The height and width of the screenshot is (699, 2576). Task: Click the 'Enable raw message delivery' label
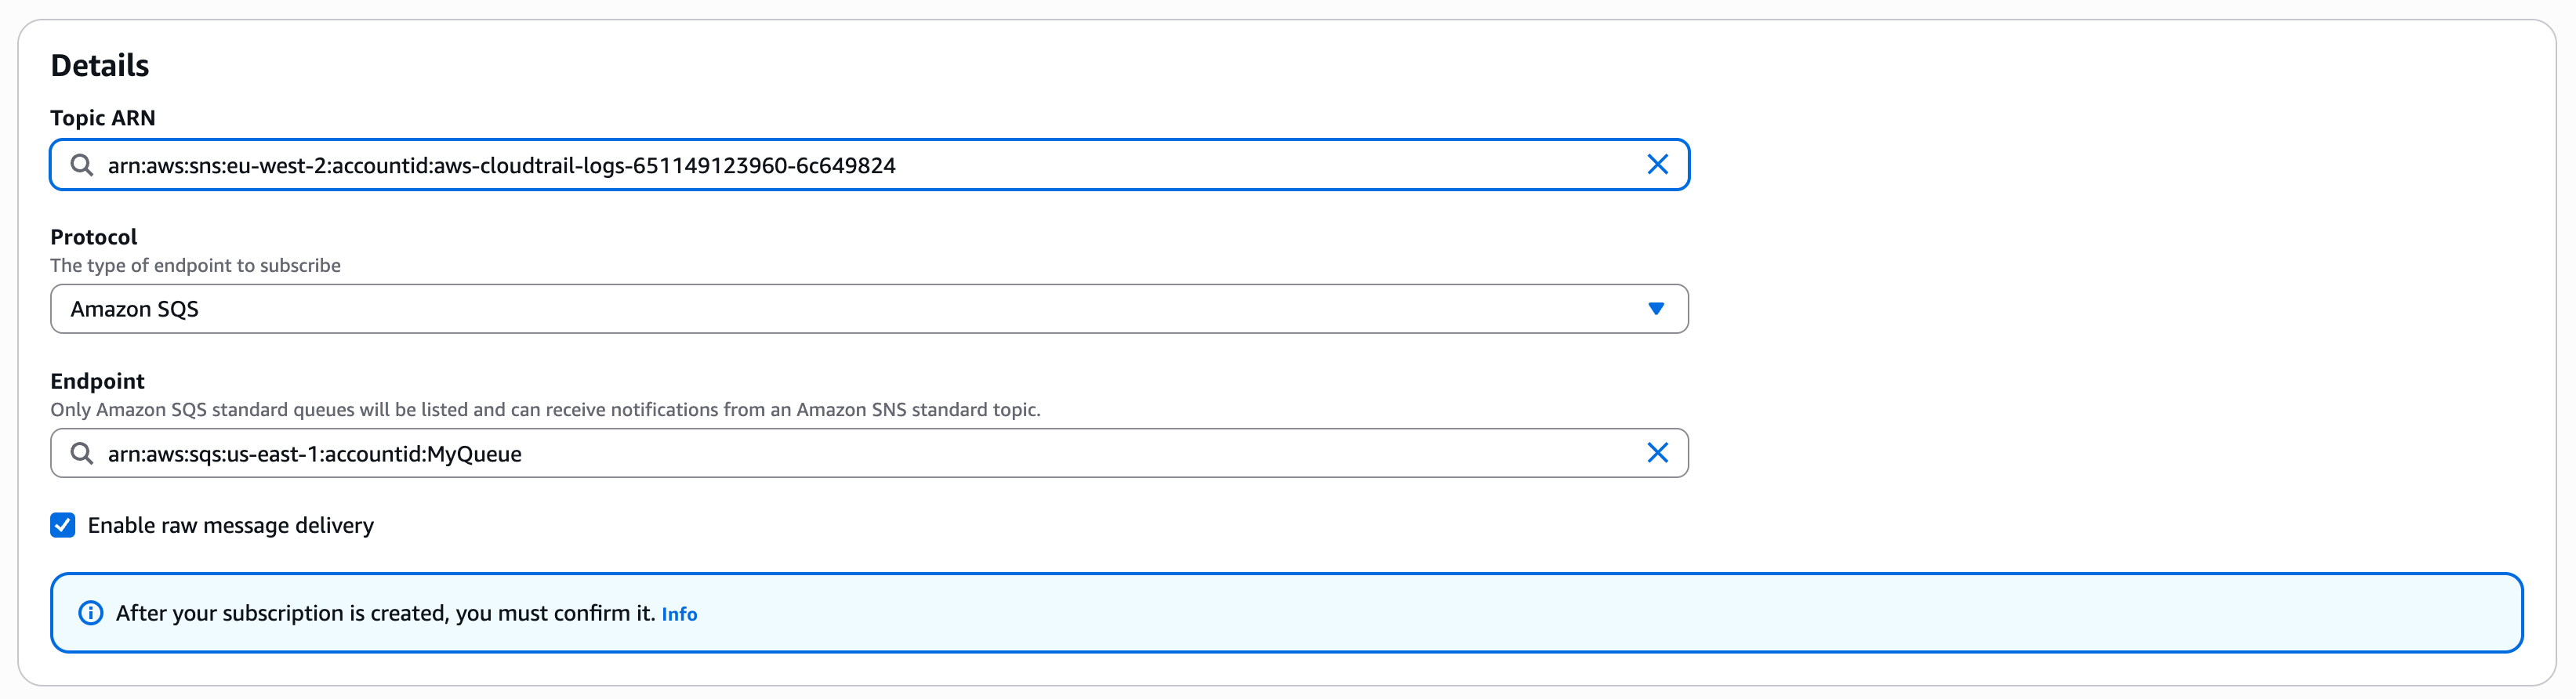point(231,525)
